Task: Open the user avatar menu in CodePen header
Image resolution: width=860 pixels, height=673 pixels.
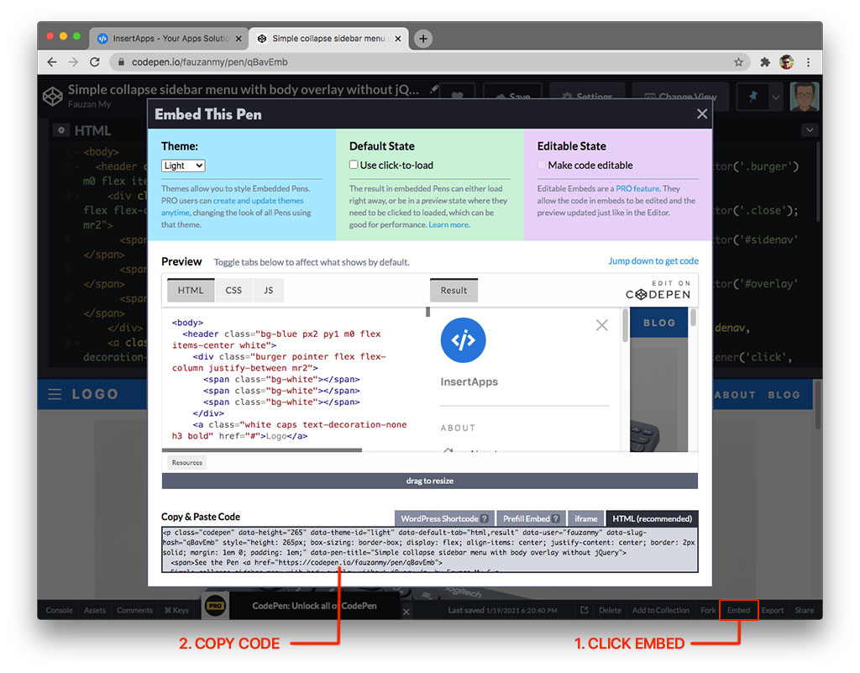Action: (804, 97)
